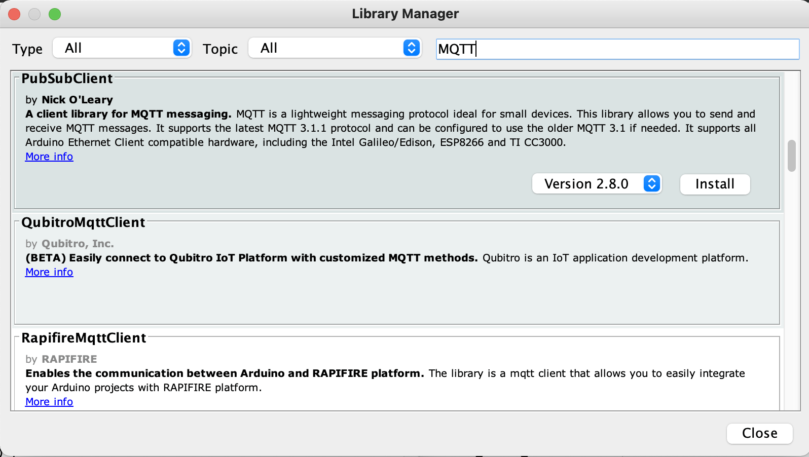Click the Topic dropdown arrow icon
Screen dimensions: 809x457
click(x=412, y=48)
